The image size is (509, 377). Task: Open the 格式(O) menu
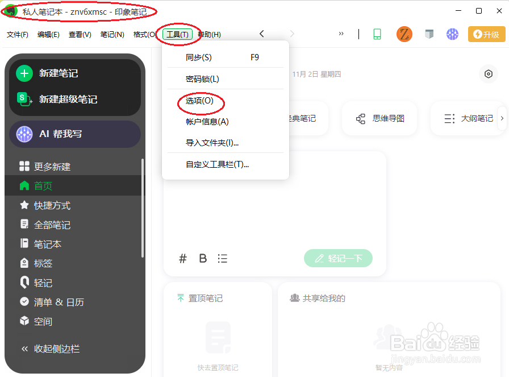click(144, 35)
